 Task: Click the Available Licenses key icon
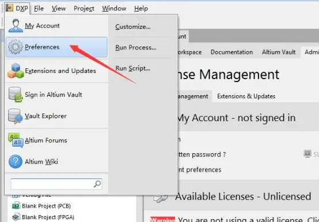[x=161, y=197]
